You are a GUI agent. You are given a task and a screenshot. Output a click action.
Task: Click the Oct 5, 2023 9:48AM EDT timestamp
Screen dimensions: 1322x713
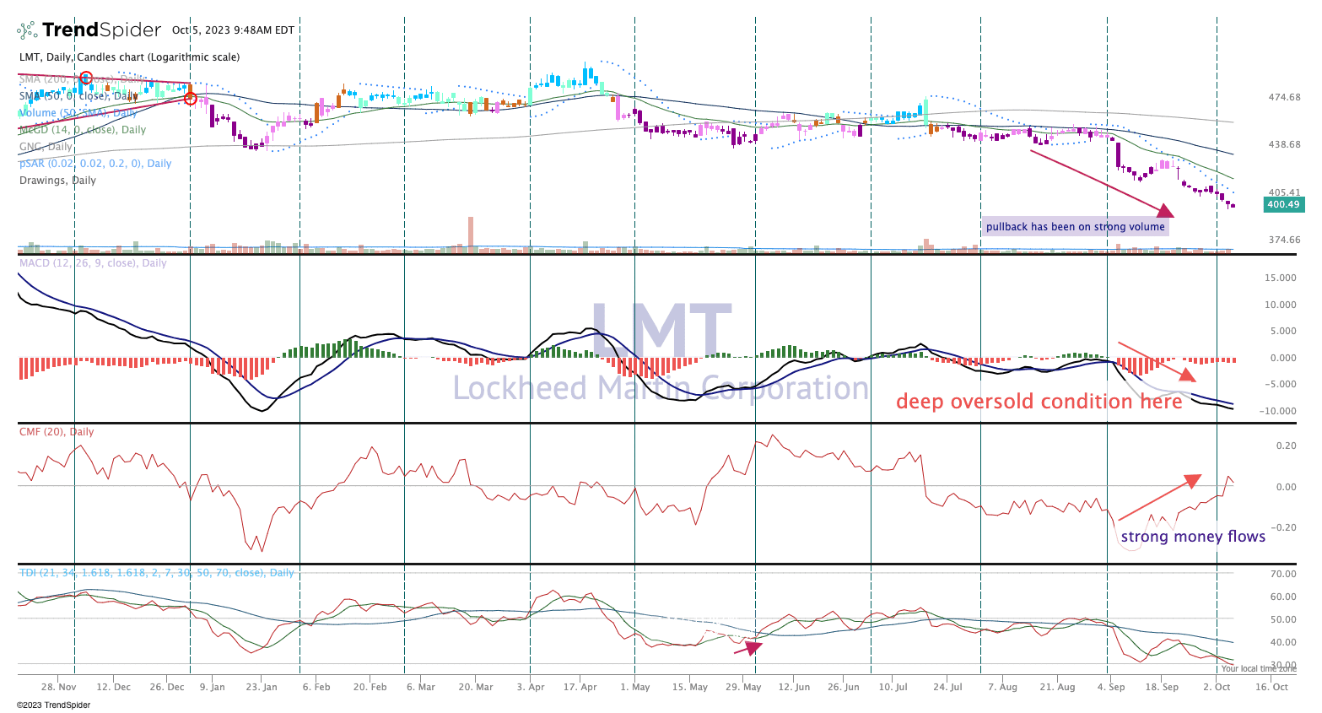233,30
